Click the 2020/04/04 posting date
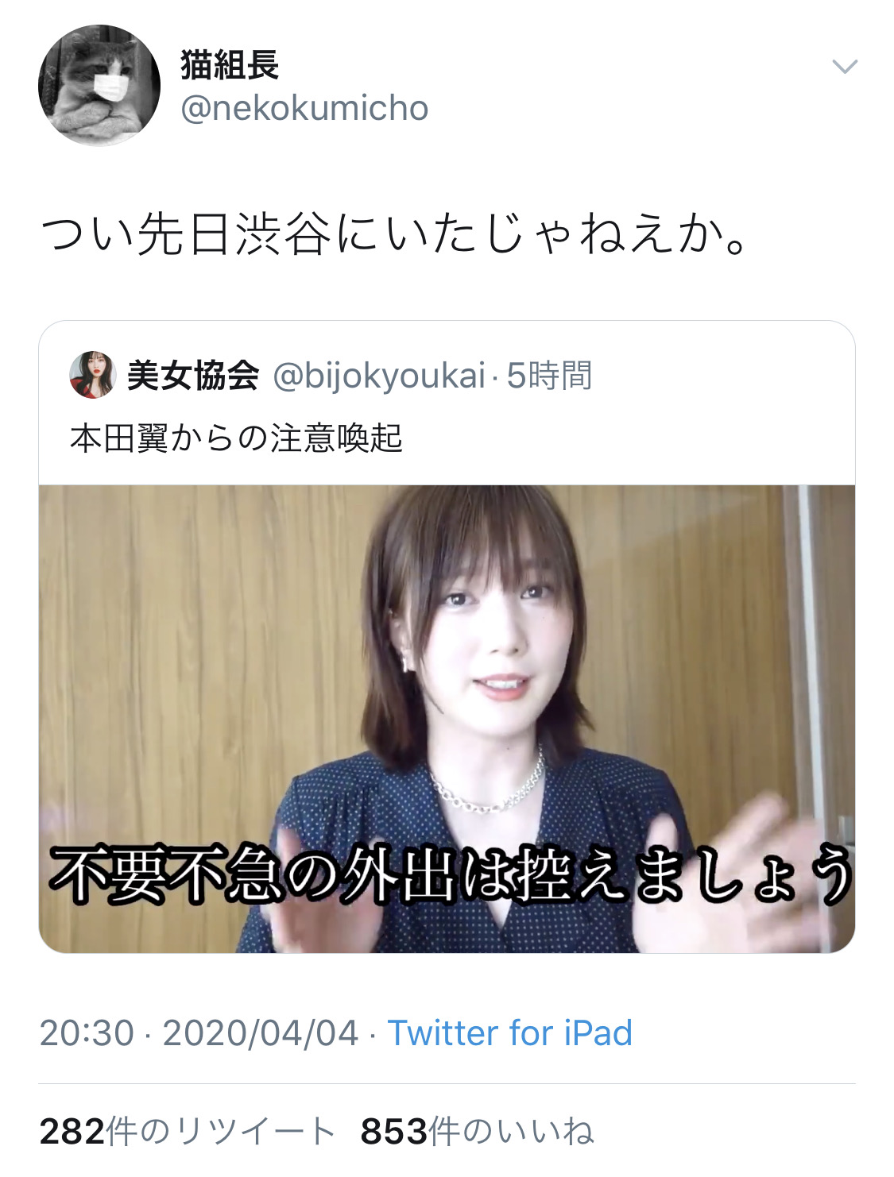This screenshot has height=1177, width=894. [261, 1033]
